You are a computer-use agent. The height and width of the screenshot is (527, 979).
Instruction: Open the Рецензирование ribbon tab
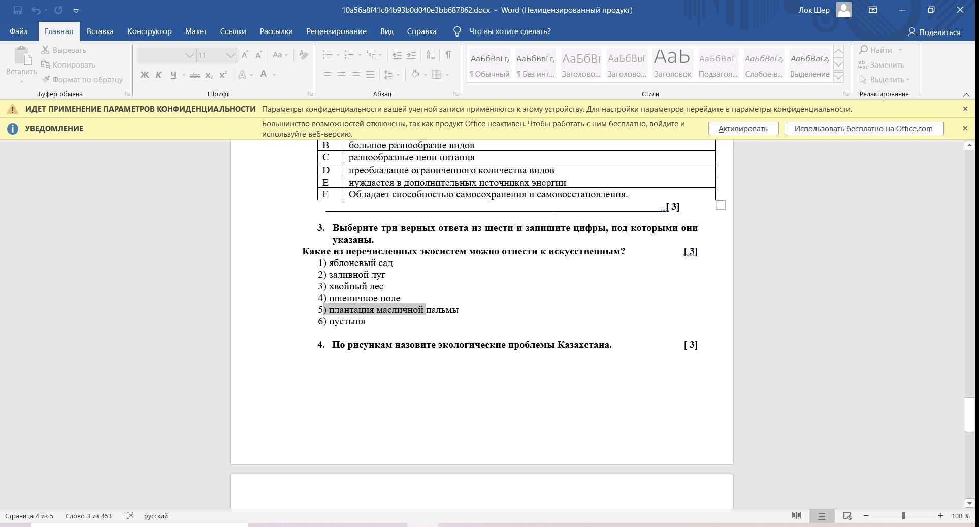[336, 31]
